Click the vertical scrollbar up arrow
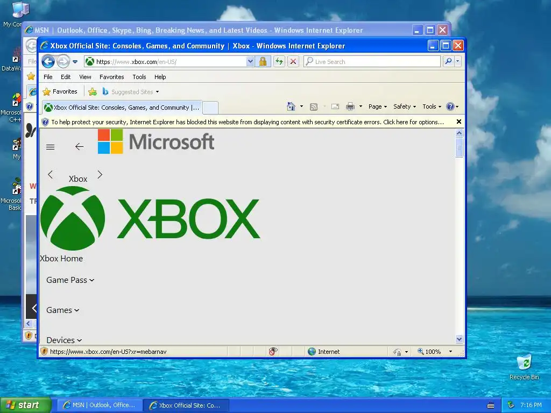 click(x=459, y=133)
